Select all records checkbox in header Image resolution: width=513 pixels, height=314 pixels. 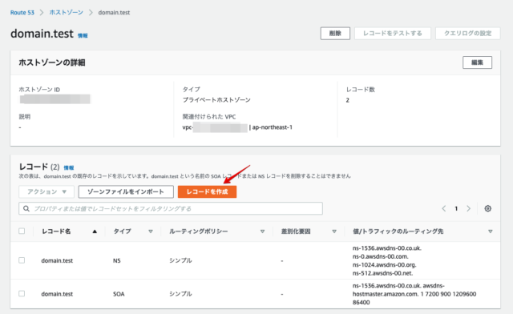tap(22, 231)
